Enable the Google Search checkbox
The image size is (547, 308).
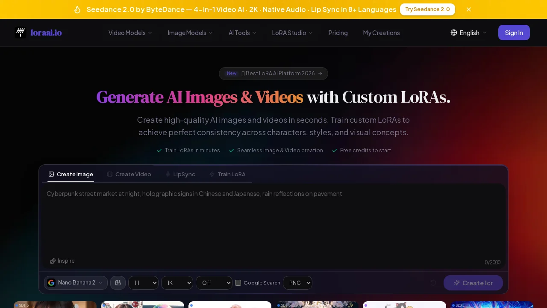tap(238, 283)
